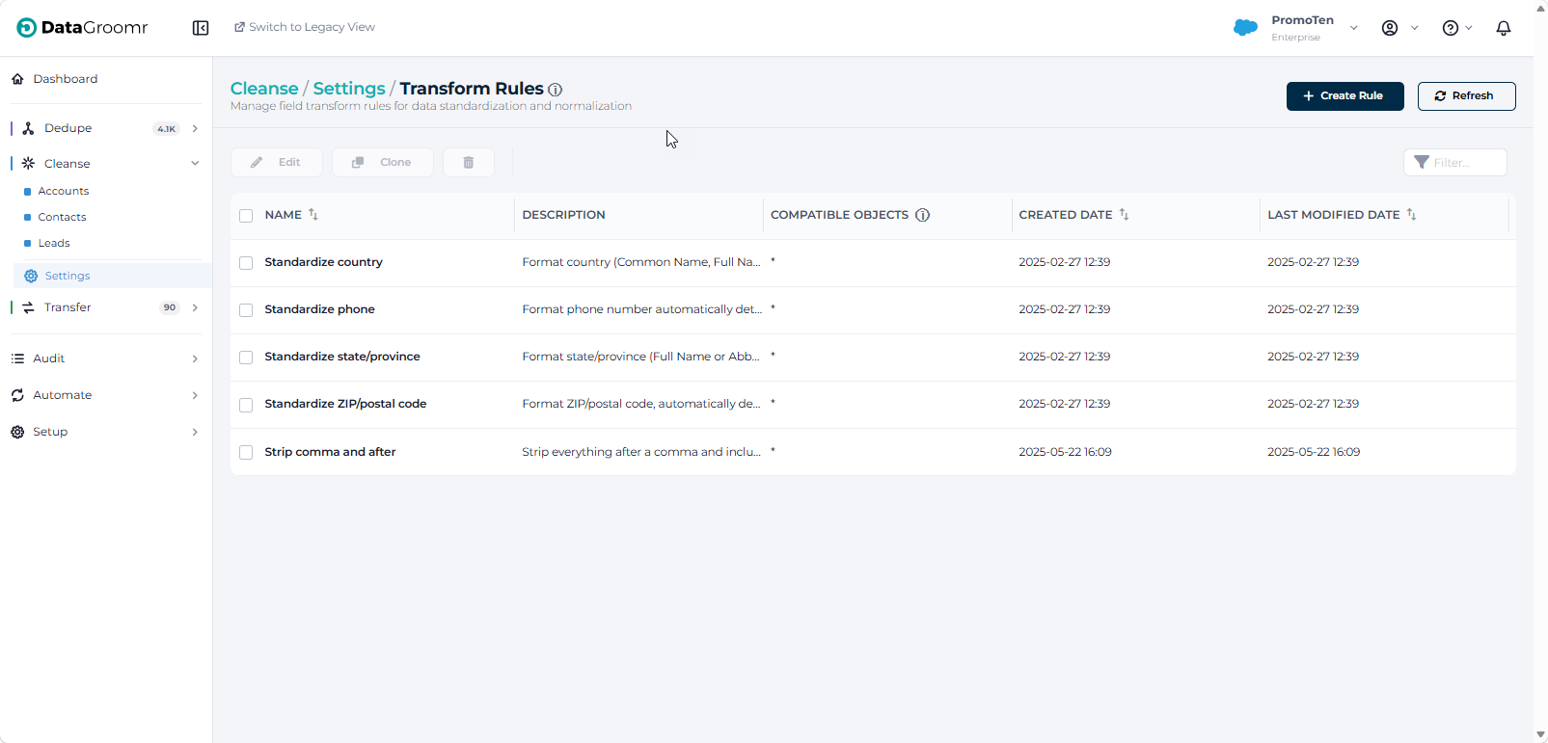Open the PromoTen org dropdown arrow
The image size is (1548, 743).
point(1354,28)
